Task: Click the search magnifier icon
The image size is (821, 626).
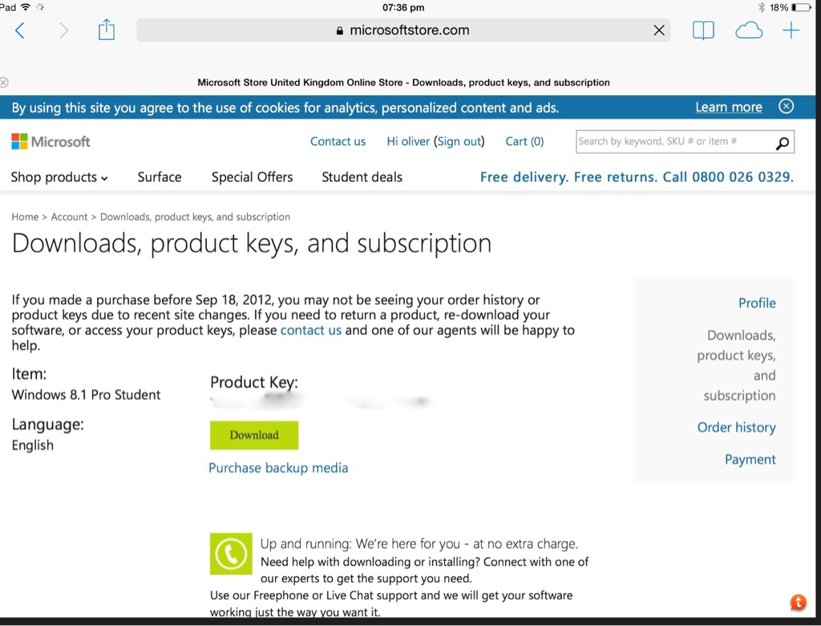Action: 783,143
